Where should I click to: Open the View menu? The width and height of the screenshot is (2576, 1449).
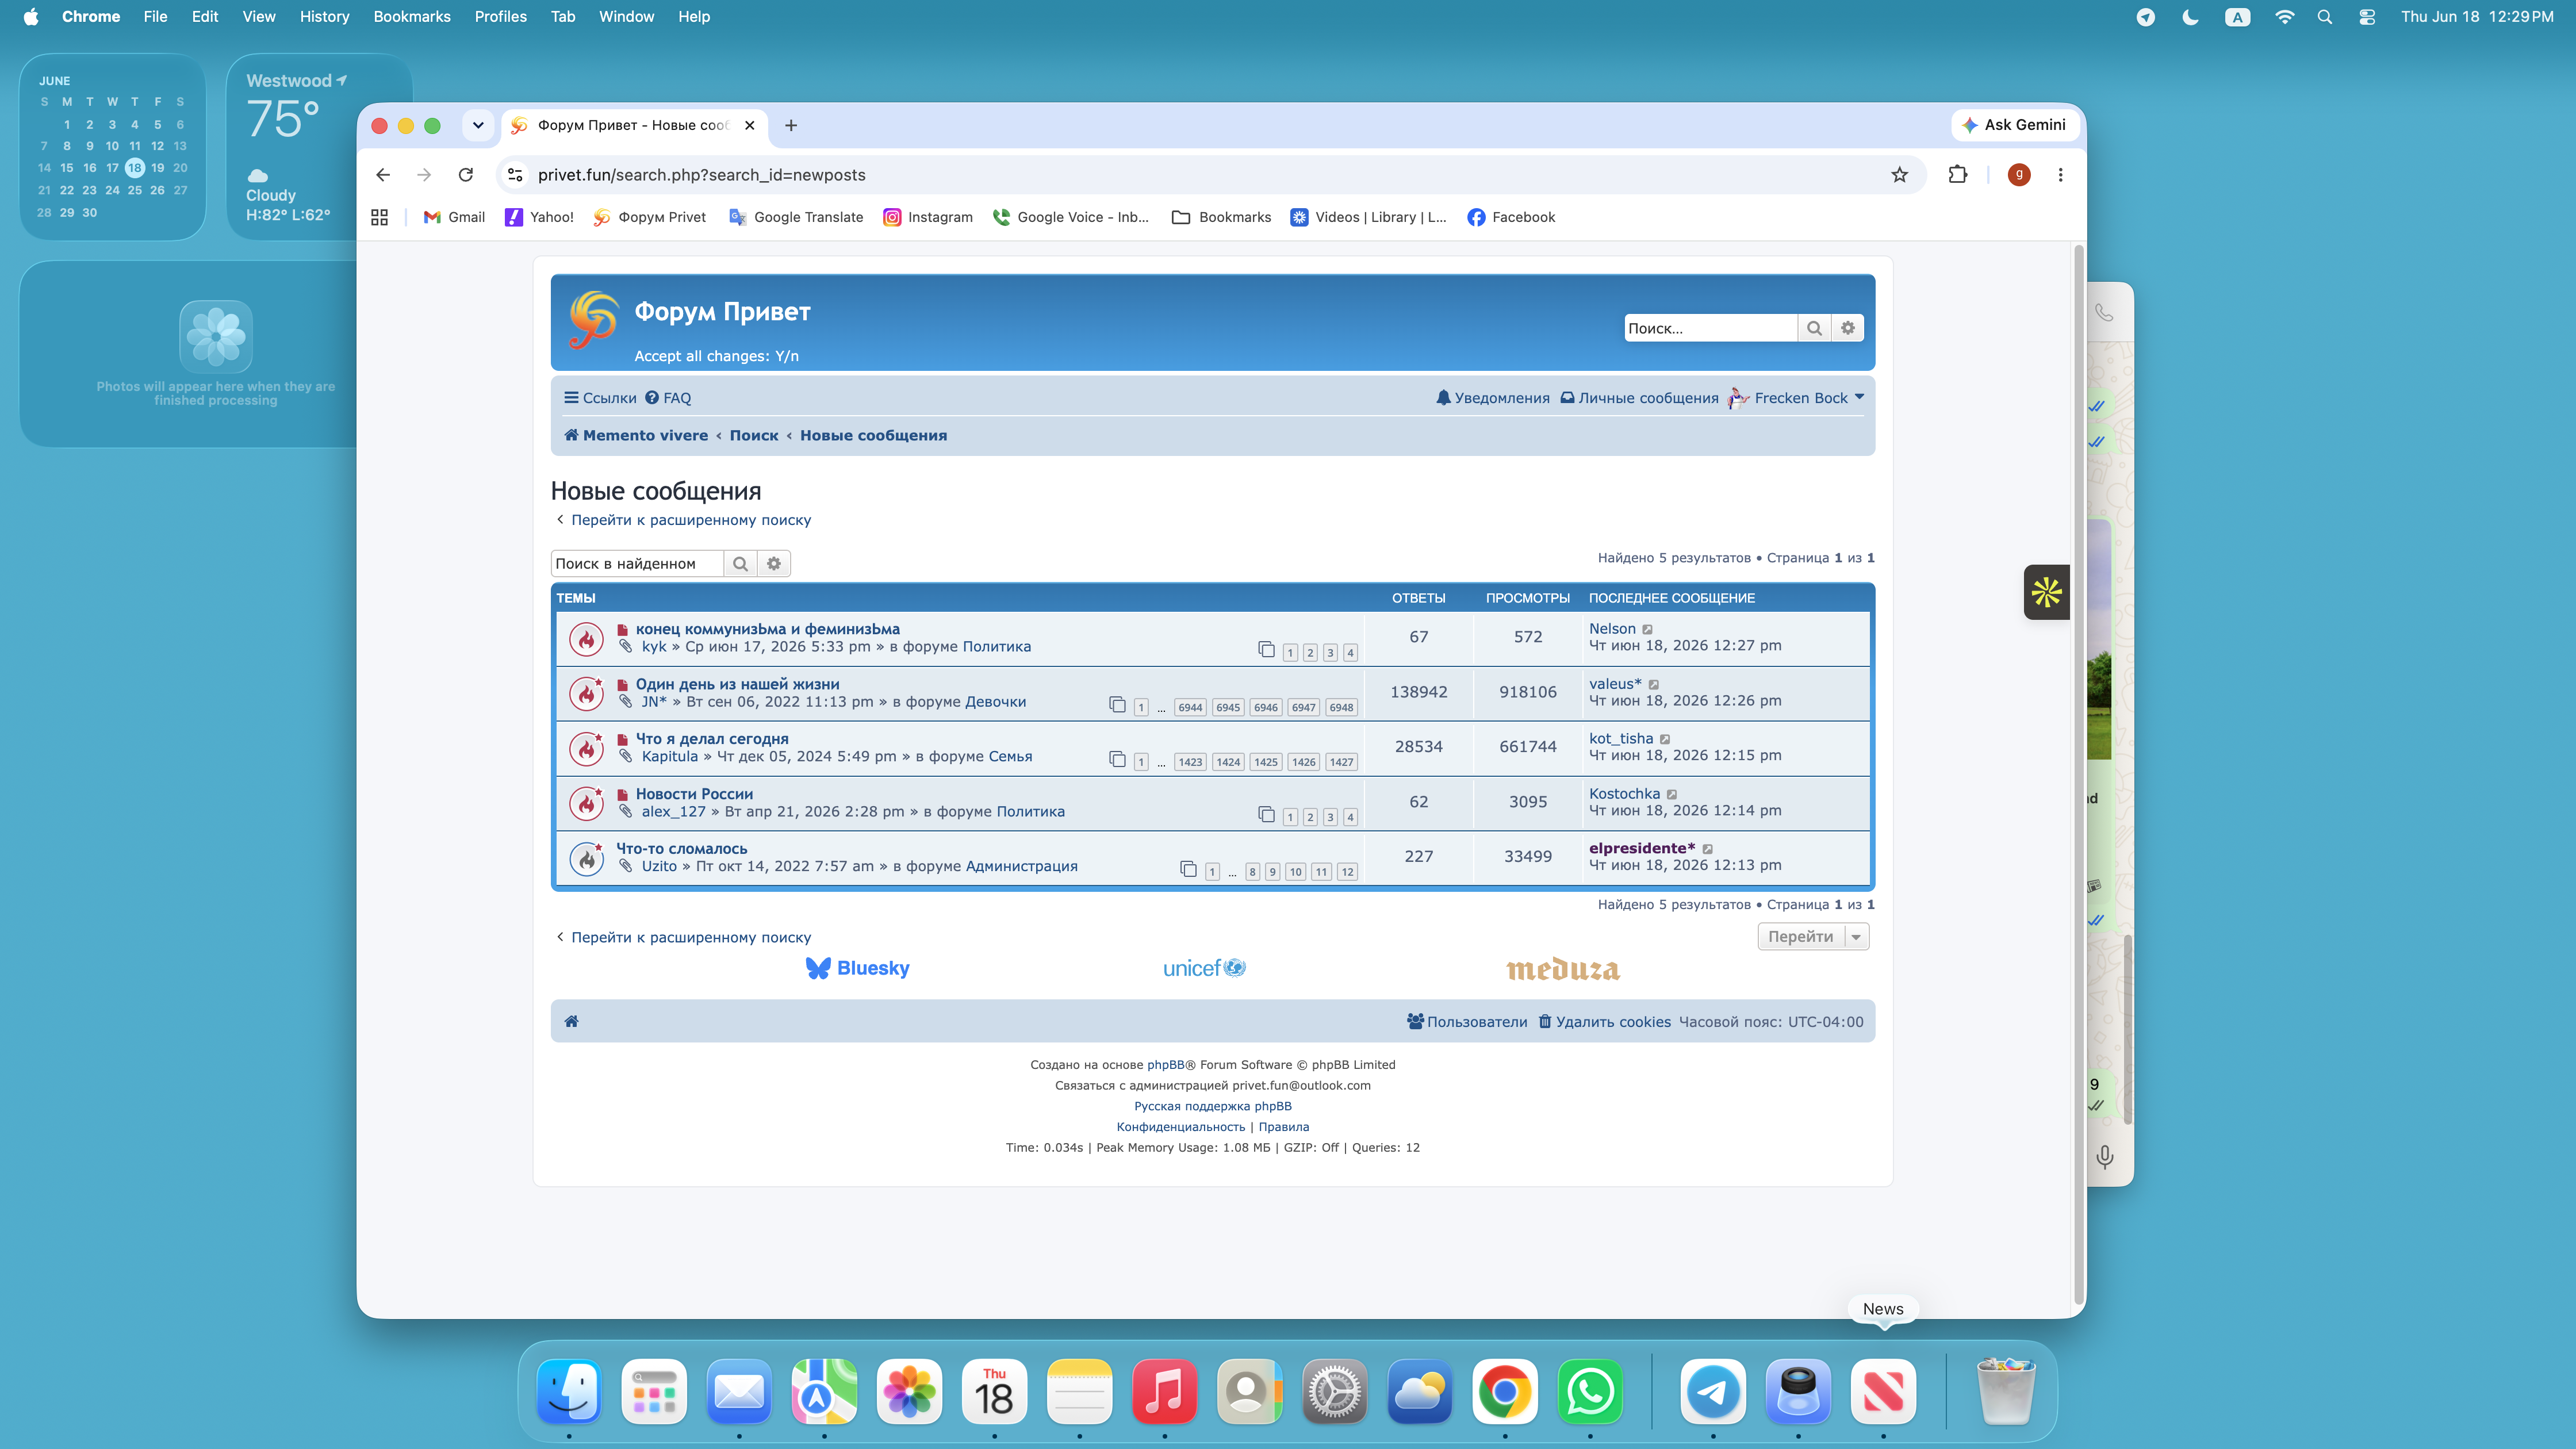[259, 17]
